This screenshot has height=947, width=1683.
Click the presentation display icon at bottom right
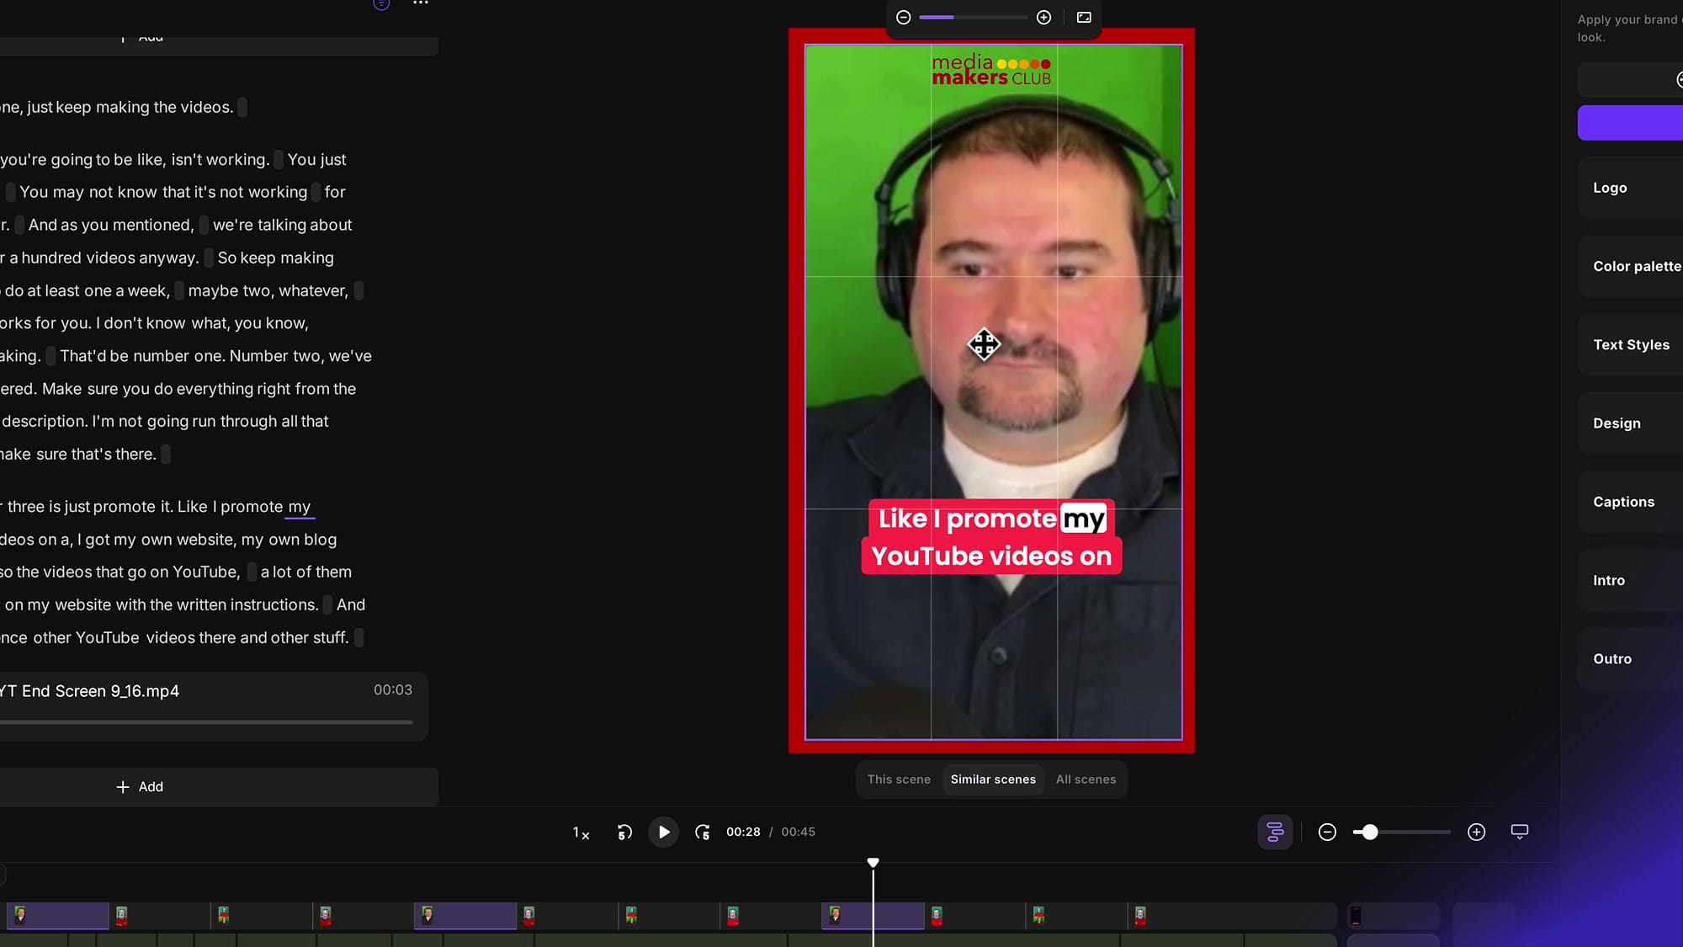1519,832
